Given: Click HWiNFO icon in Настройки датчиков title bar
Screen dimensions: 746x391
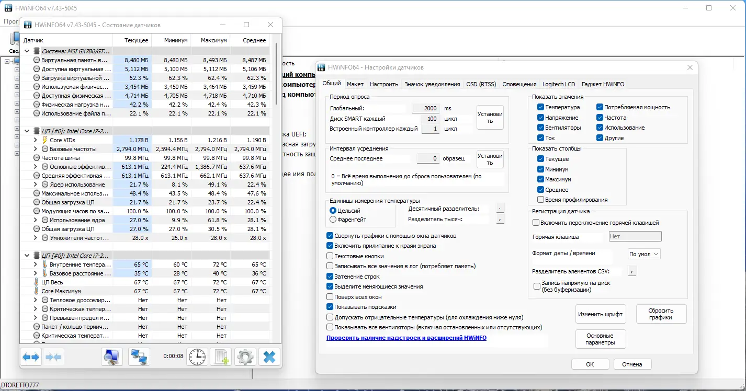Looking at the screenshot, I should [322, 67].
